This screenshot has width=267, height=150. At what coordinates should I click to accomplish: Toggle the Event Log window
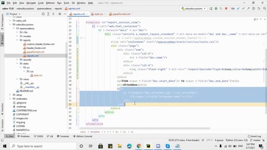254,136
